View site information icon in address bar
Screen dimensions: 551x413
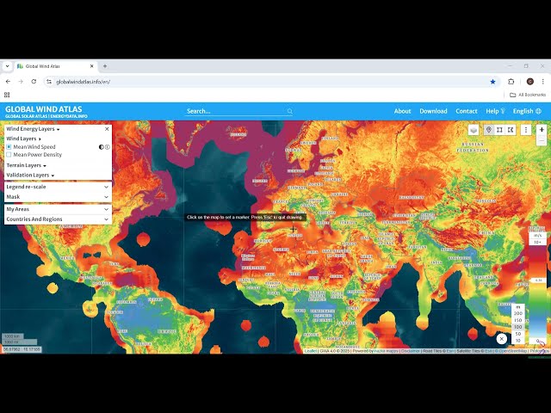pos(49,82)
